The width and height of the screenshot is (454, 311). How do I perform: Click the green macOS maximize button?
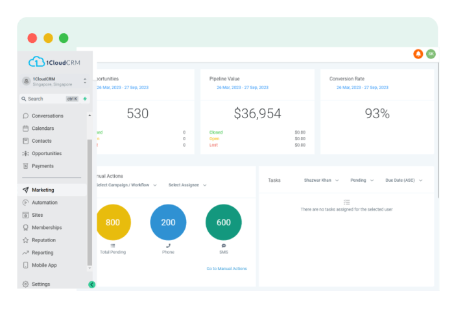coord(64,38)
